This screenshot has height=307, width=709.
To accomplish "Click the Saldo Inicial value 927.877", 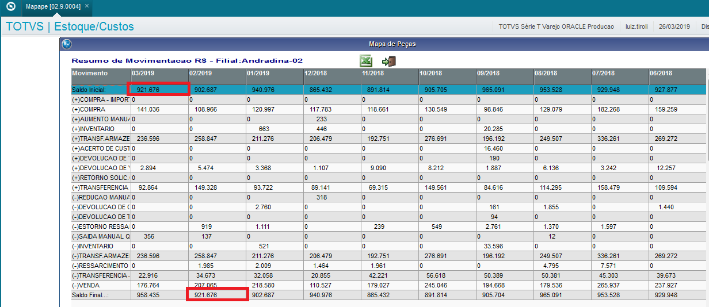I will (665, 90).
